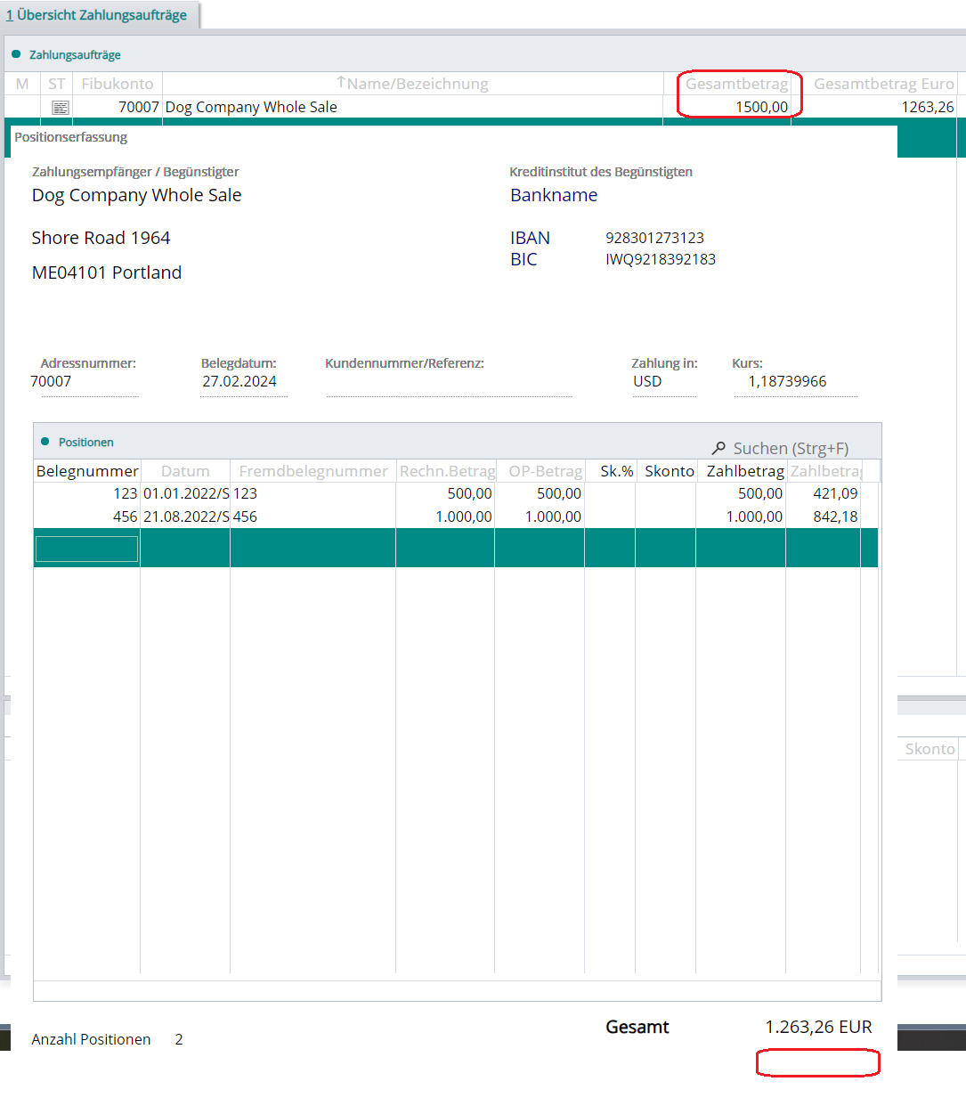The width and height of the screenshot is (966, 1114).
Task: Click the Adressnummer field with 70007
Action: [x=84, y=381]
